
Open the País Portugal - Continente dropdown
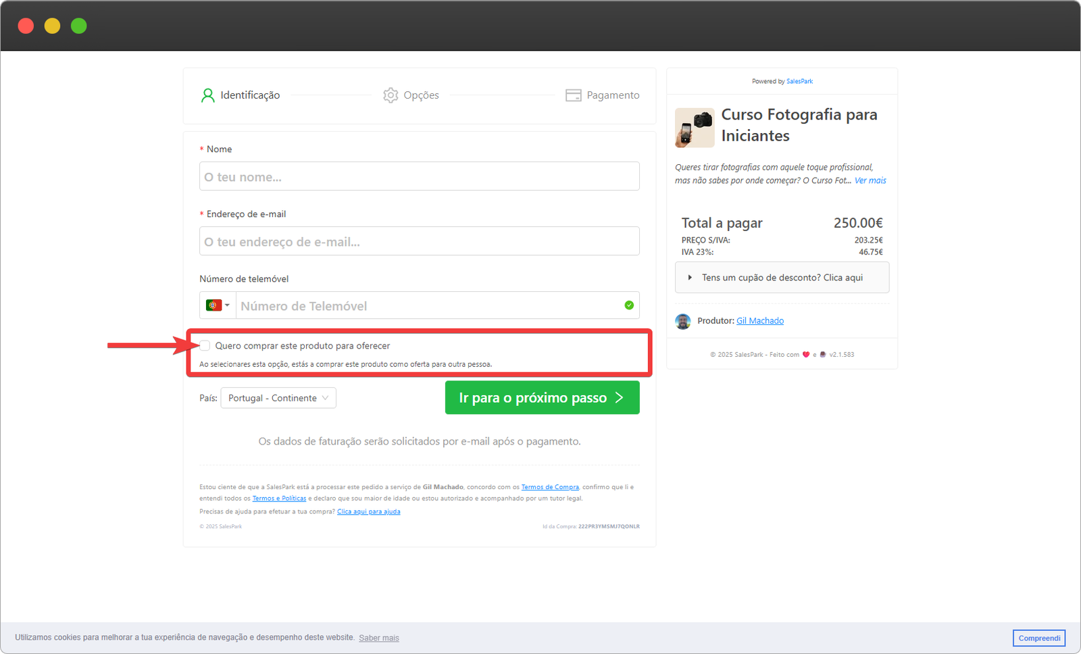coord(278,398)
